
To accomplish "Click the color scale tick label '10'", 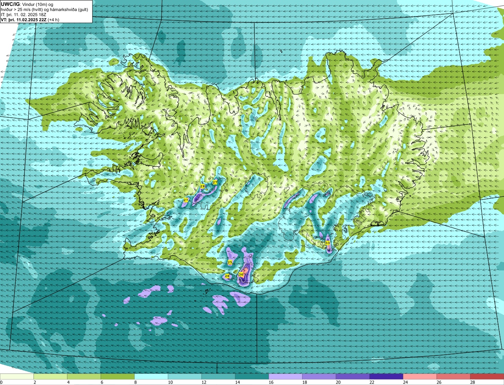I will (x=170, y=382).
